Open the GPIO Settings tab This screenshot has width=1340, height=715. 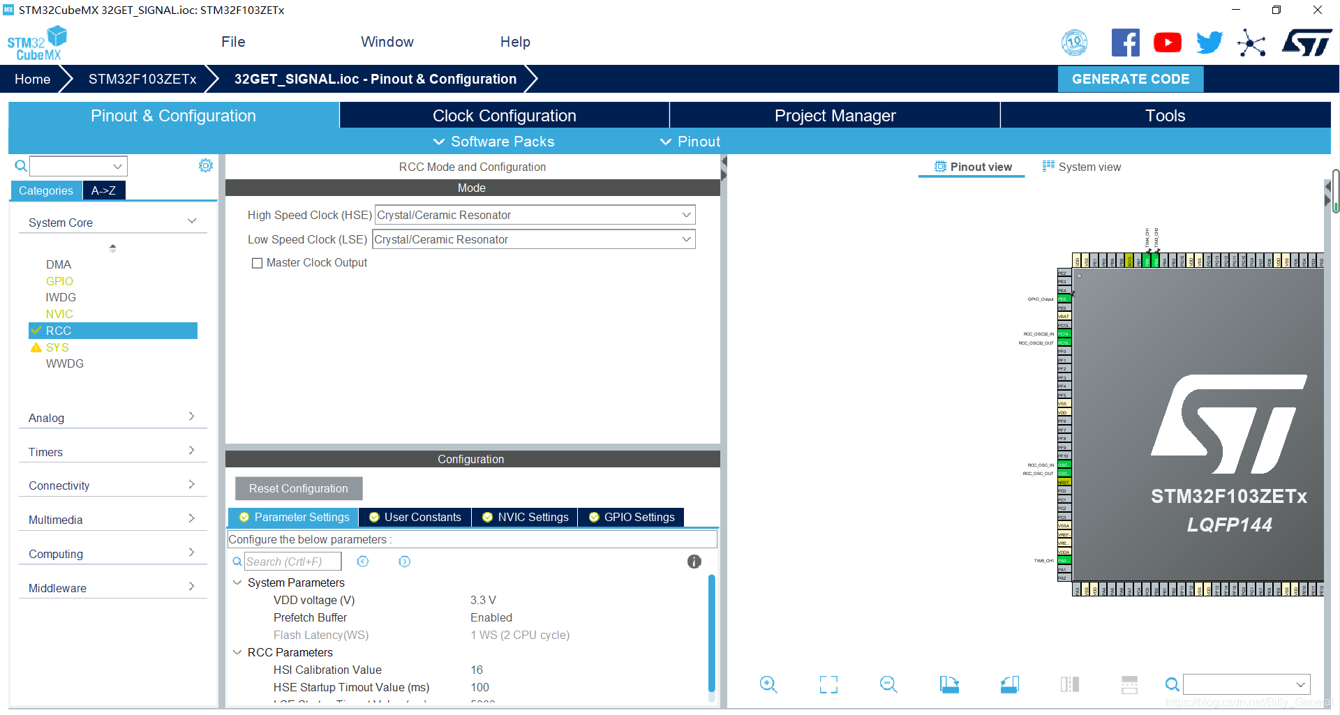pos(632,517)
